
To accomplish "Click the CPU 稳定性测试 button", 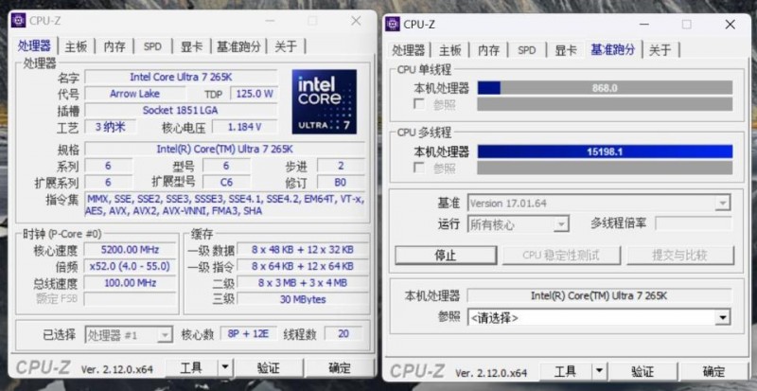I will [x=561, y=256].
